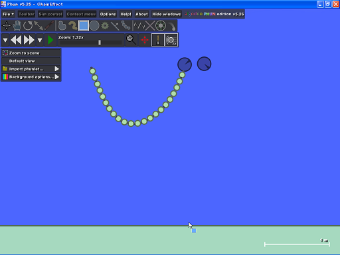Click the zoom magnifier icon
Image resolution: width=340 pixels, height=255 pixels.
131,40
